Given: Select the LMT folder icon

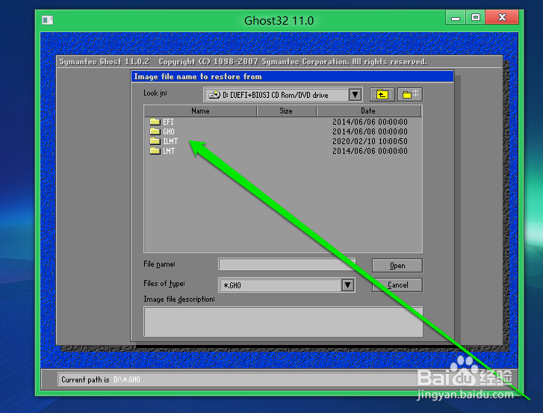Looking at the screenshot, I should [155, 151].
